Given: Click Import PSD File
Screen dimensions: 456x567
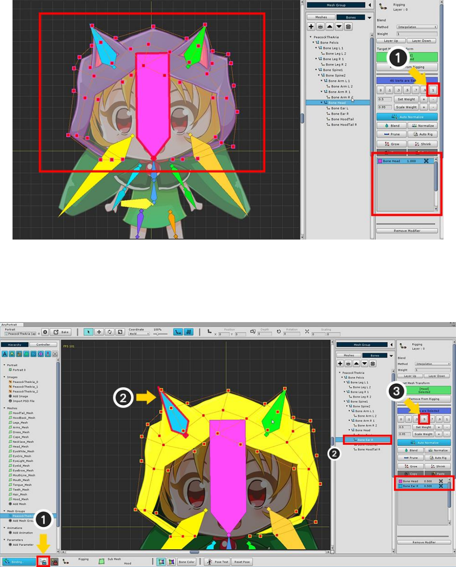Looking at the screenshot, I should [x=21, y=401].
